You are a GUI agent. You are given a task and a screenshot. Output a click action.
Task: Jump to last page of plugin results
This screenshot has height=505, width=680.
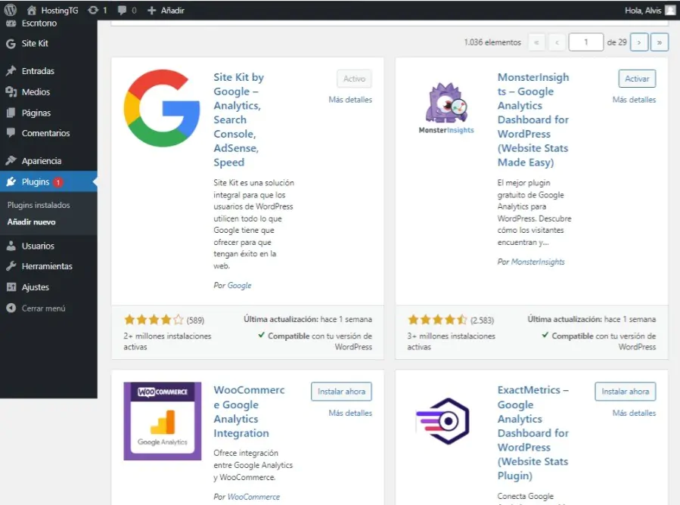[x=659, y=42]
